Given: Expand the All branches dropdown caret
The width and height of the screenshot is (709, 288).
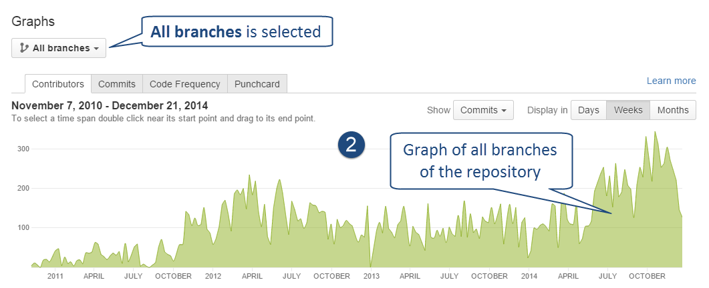Looking at the screenshot, I should tap(97, 49).
